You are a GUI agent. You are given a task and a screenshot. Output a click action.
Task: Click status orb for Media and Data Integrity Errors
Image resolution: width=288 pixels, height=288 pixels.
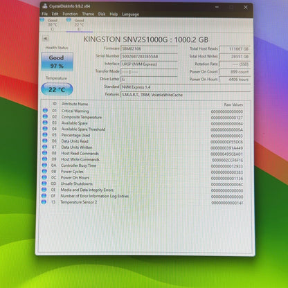pos(44,190)
